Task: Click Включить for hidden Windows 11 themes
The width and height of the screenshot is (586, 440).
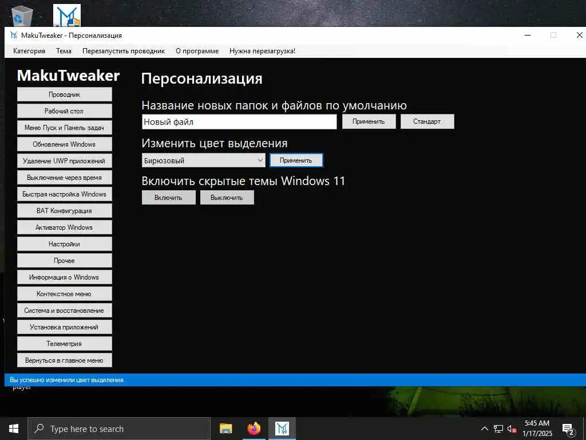Action: (x=169, y=198)
